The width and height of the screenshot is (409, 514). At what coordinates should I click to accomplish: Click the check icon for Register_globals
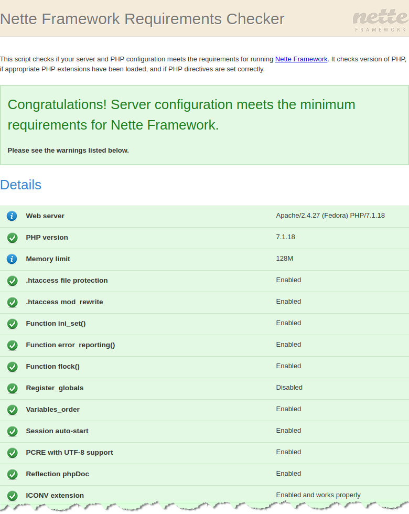point(13,388)
